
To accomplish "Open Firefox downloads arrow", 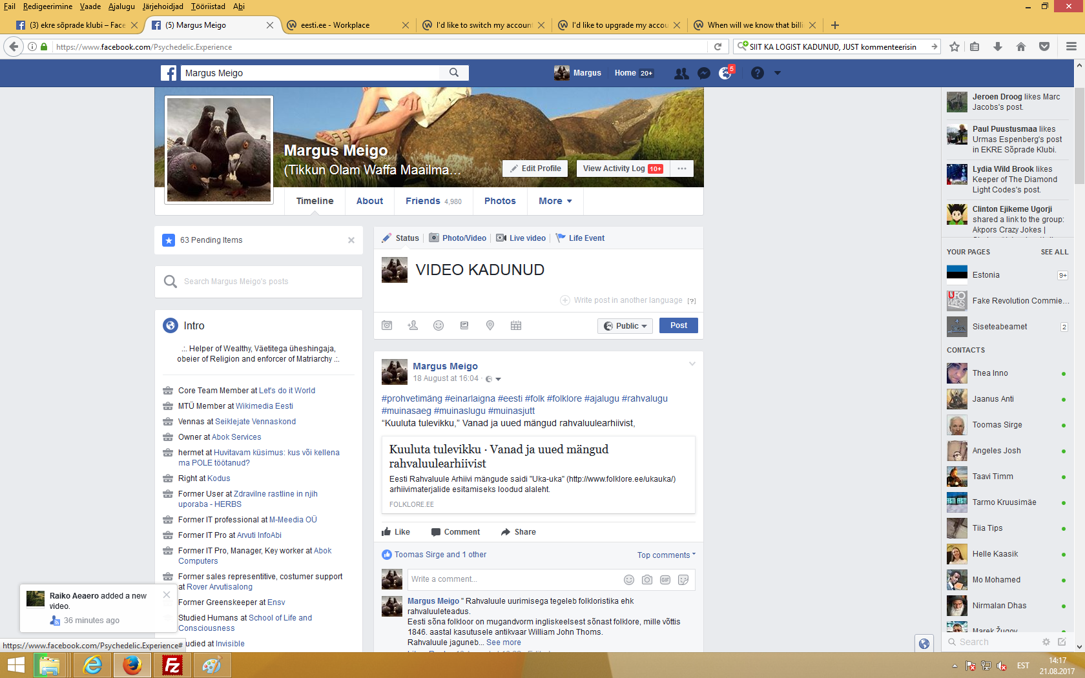I will [998, 46].
